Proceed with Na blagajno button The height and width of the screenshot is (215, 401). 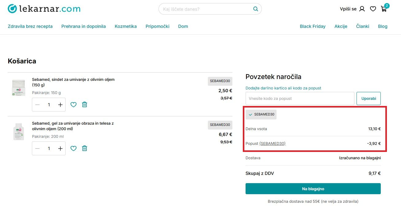(313, 189)
